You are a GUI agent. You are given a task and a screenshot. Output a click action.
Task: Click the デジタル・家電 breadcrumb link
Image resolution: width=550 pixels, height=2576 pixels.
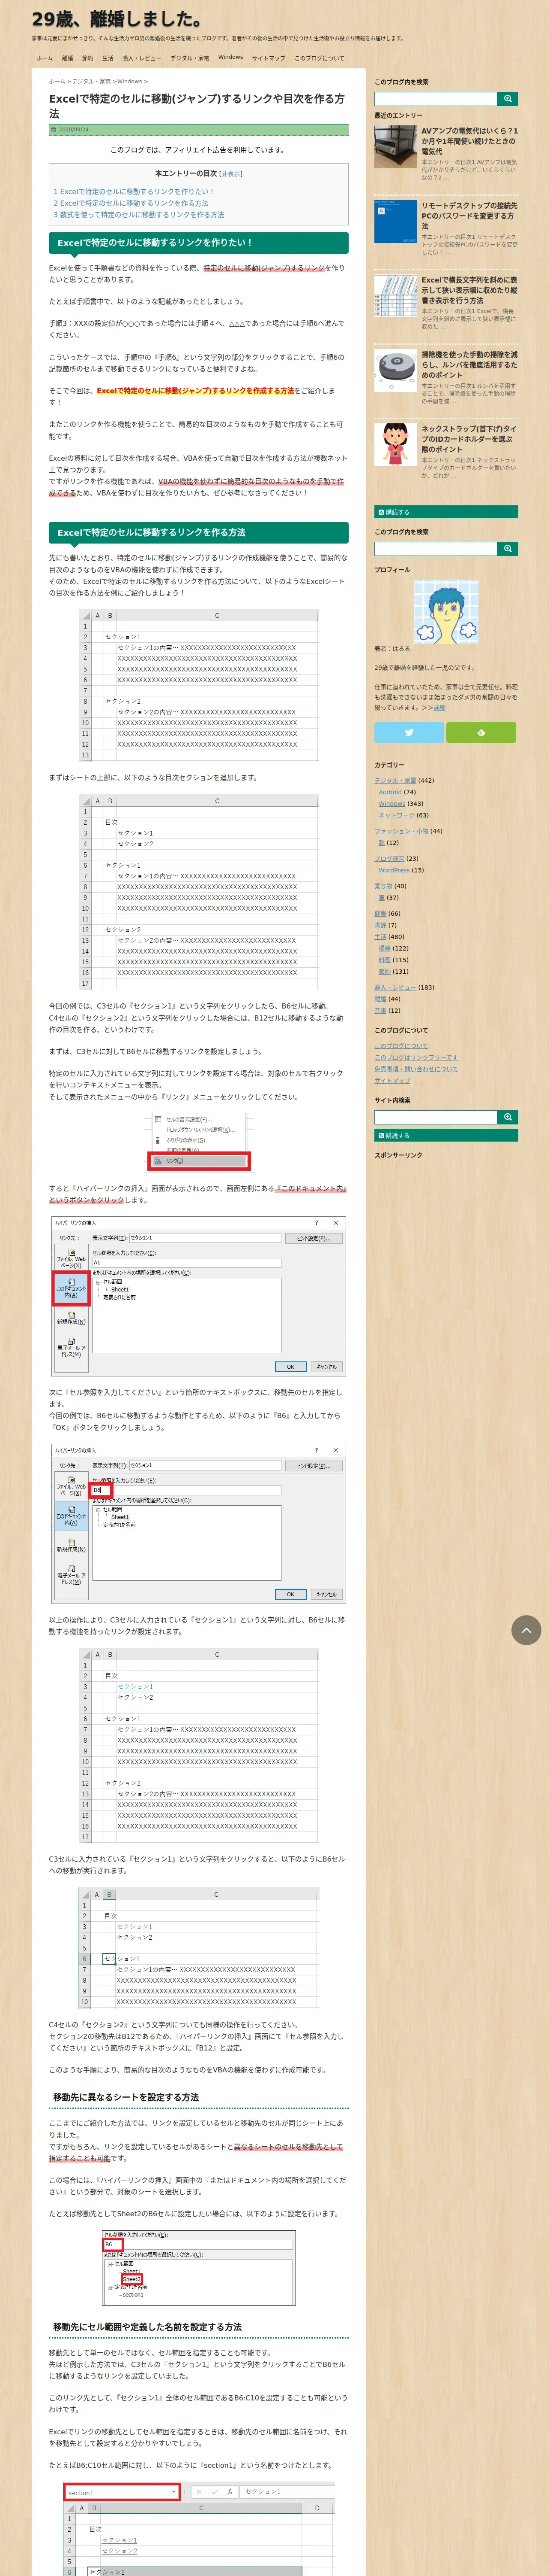(91, 82)
